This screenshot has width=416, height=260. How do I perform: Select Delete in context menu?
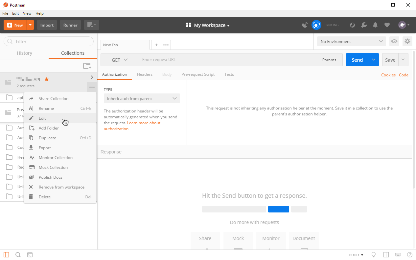pyautogui.click(x=60, y=197)
